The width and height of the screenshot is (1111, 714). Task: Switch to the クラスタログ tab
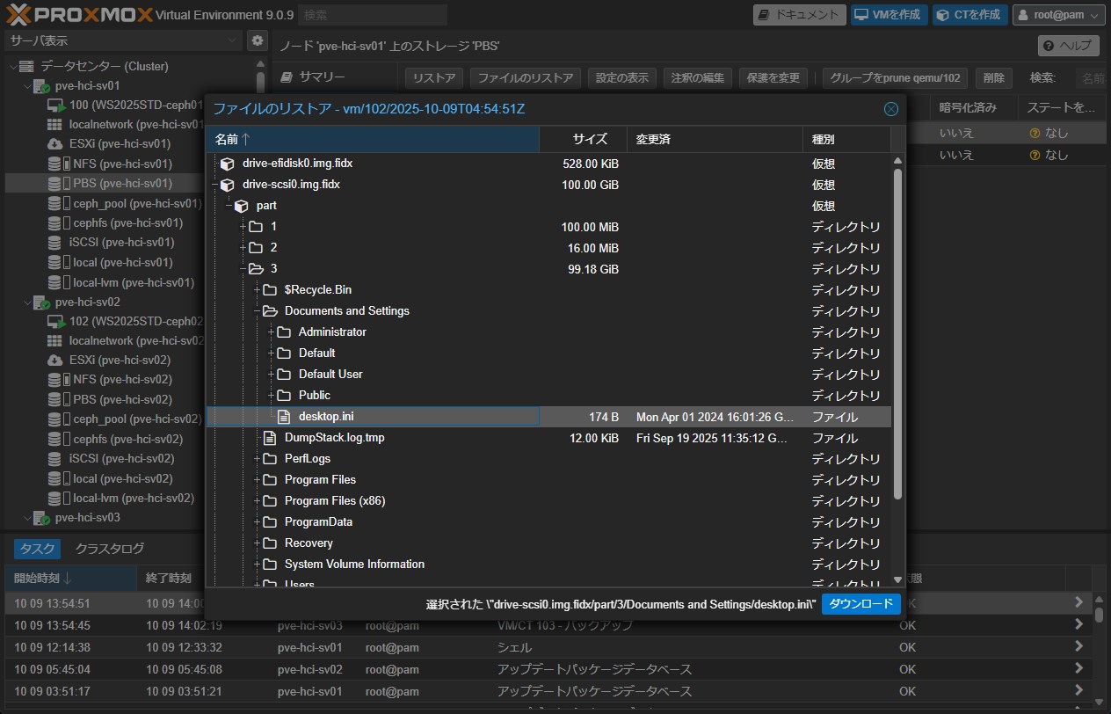(x=110, y=549)
